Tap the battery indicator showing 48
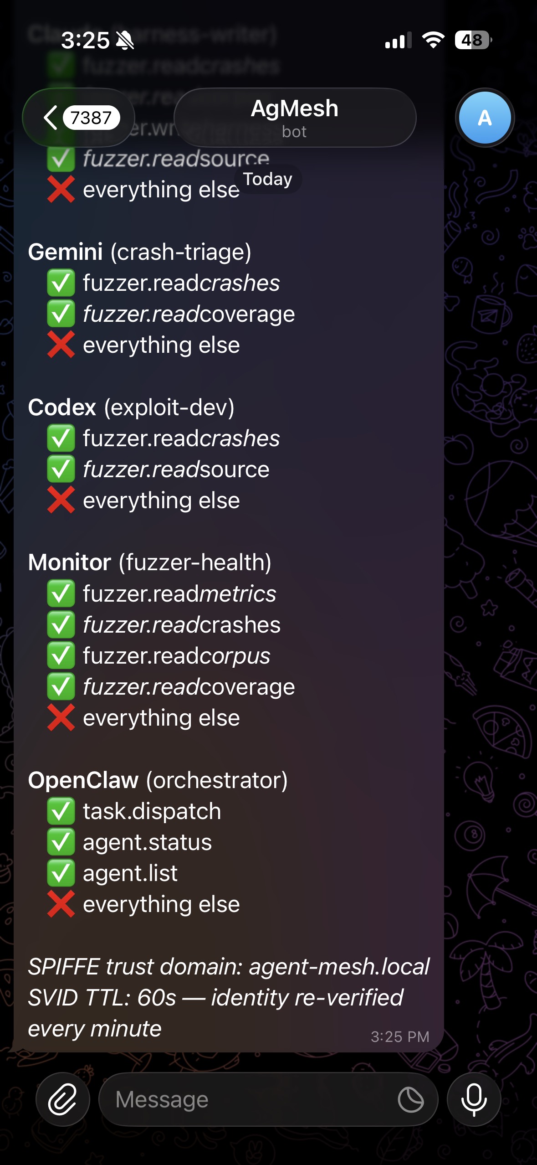537x1165 pixels. click(472, 41)
